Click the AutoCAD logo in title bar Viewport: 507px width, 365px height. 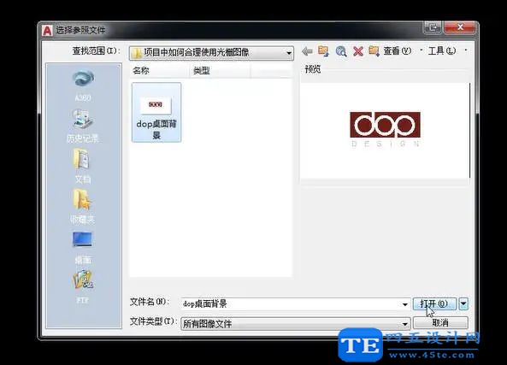[x=47, y=31]
